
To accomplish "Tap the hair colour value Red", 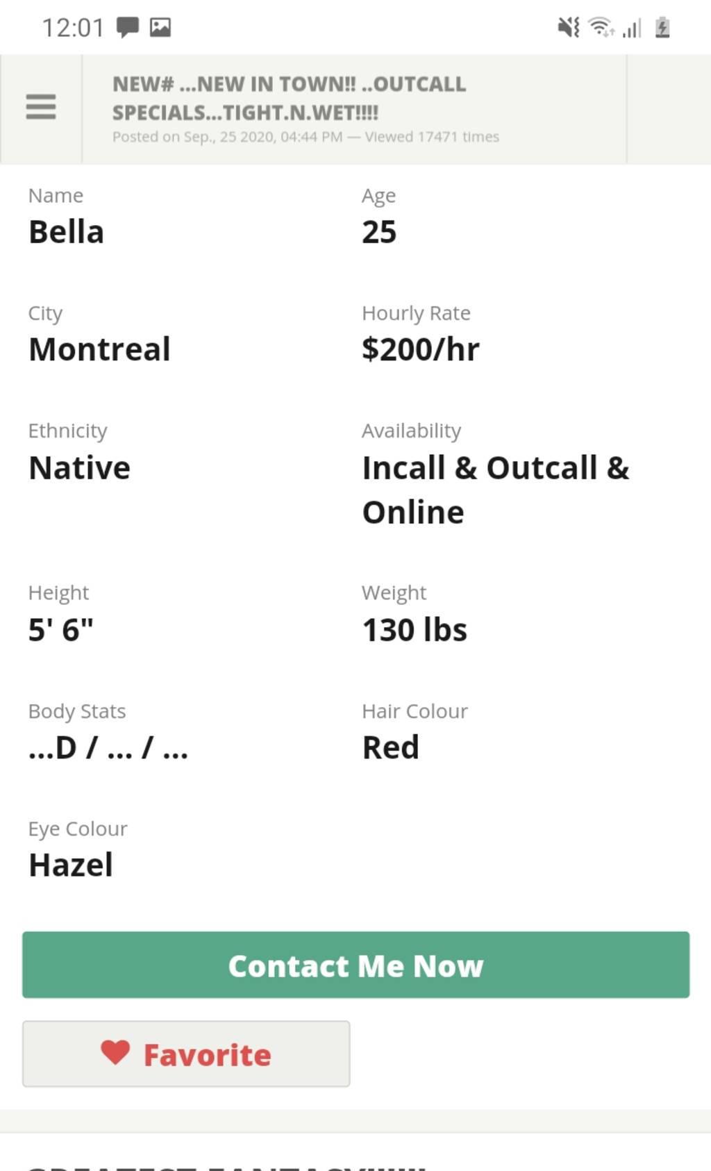I will (390, 748).
